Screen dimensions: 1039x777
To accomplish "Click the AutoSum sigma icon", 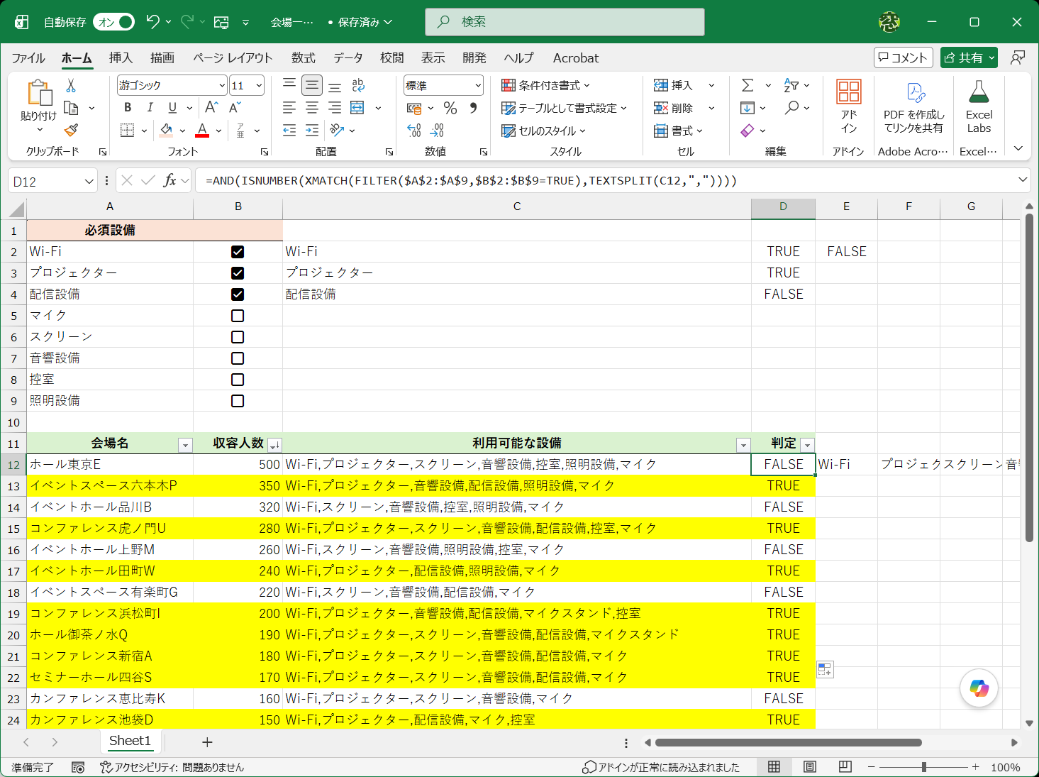I will coord(748,85).
